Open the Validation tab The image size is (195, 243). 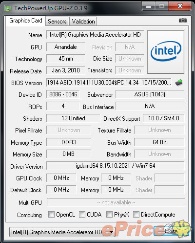pyautogui.click(x=83, y=22)
